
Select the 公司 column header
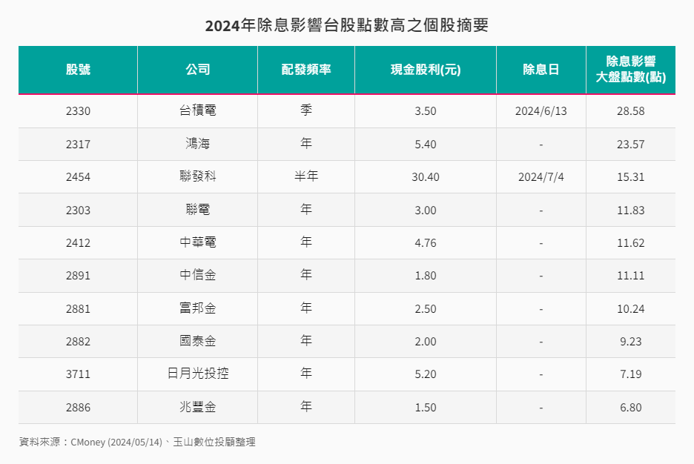197,70
